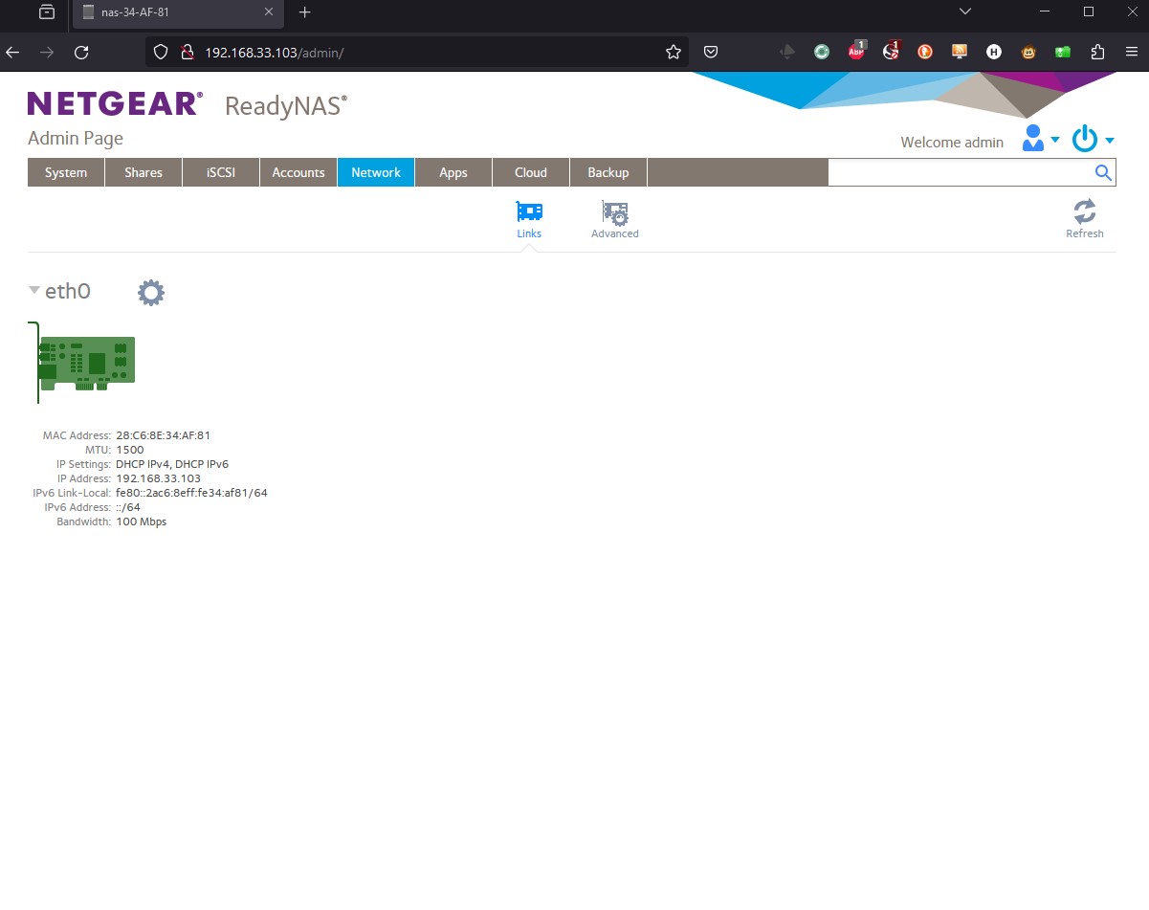Open the Accounts page
This screenshot has width=1149, height=910.
coord(298,172)
